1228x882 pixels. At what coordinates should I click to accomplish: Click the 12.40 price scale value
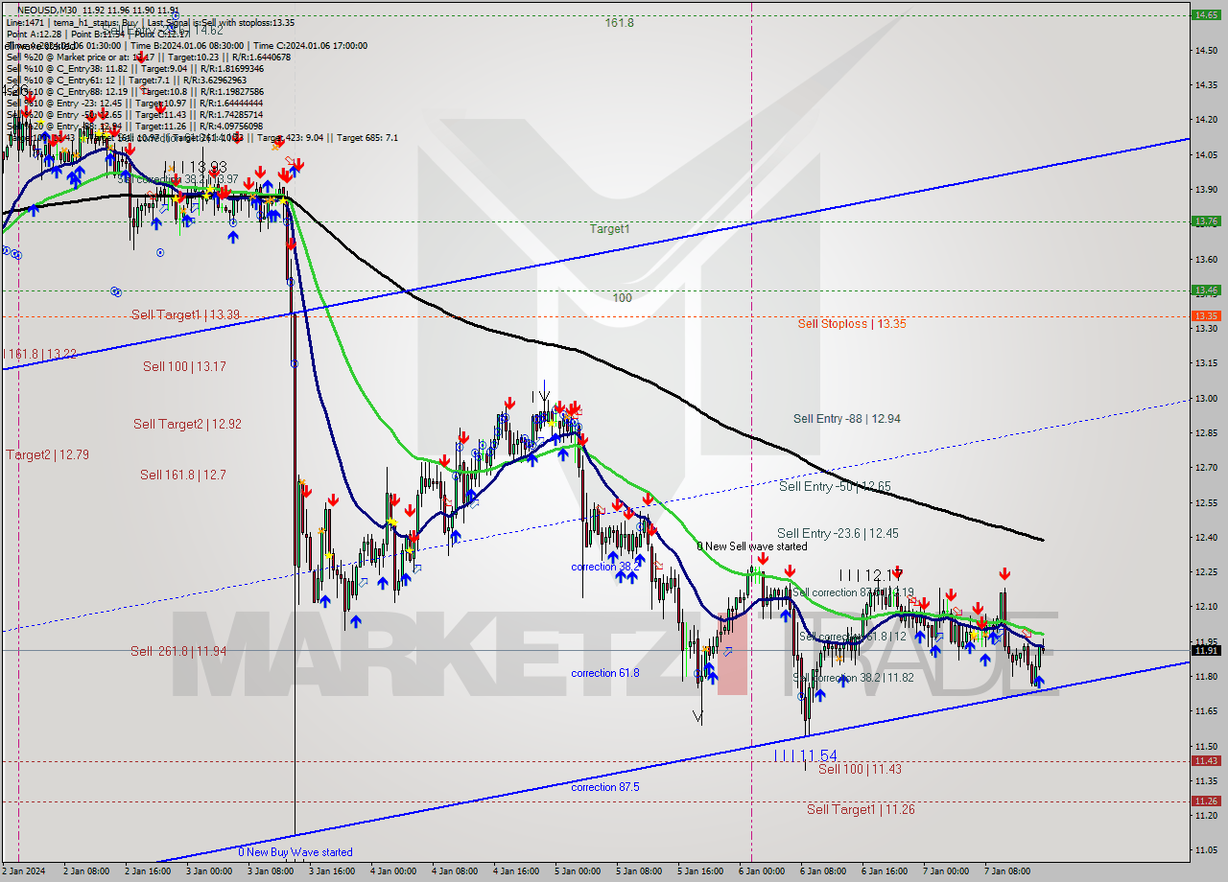tap(1204, 537)
